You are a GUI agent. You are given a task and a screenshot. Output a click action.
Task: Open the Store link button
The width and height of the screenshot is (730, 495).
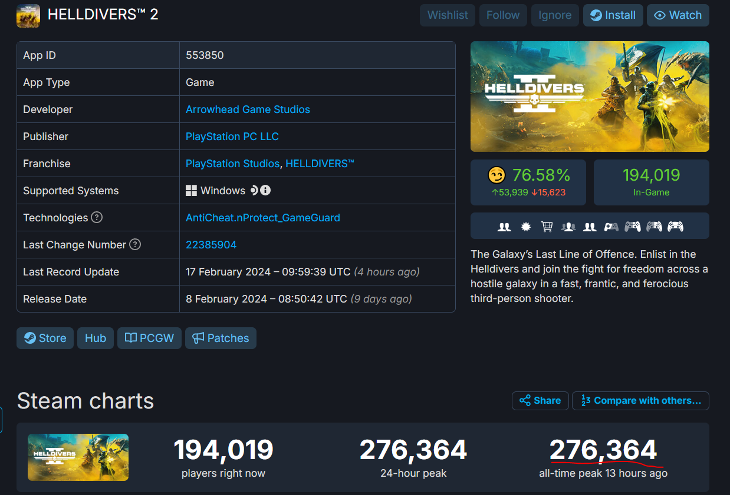coord(45,338)
